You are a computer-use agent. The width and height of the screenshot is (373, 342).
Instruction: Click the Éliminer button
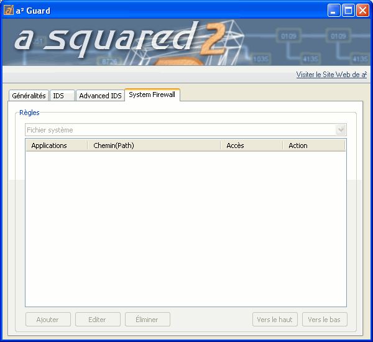point(147,320)
